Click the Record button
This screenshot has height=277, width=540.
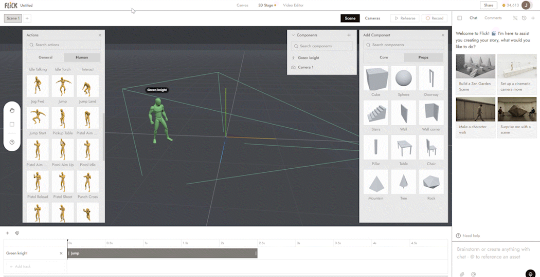pyautogui.click(x=435, y=18)
